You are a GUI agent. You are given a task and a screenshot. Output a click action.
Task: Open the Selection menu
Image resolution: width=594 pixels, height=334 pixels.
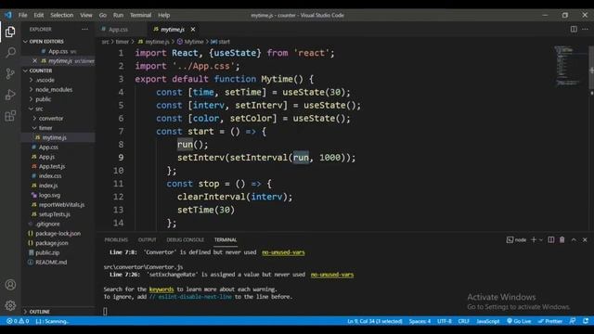click(x=62, y=15)
